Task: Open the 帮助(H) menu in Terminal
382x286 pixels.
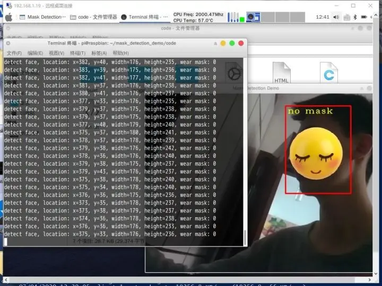Action: pos(120,53)
